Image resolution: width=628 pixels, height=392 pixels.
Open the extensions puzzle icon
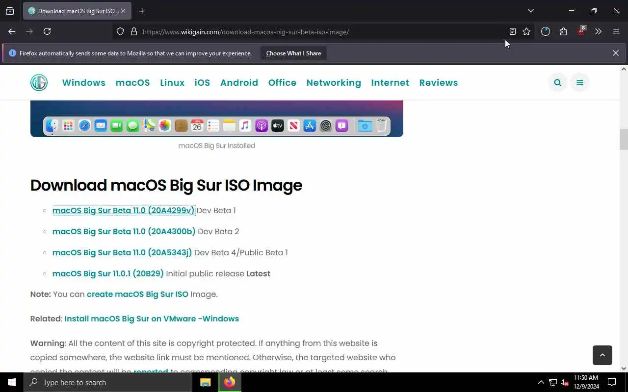(563, 31)
